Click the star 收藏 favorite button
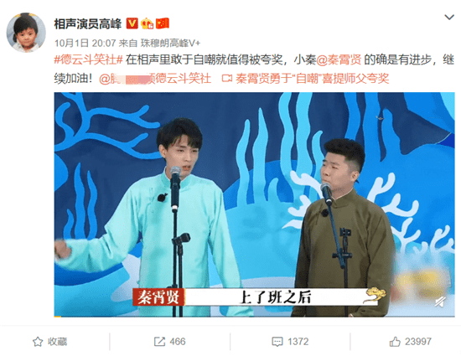The width and height of the screenshot is (461, 356). pyautogui.click(x=49, y=342)
